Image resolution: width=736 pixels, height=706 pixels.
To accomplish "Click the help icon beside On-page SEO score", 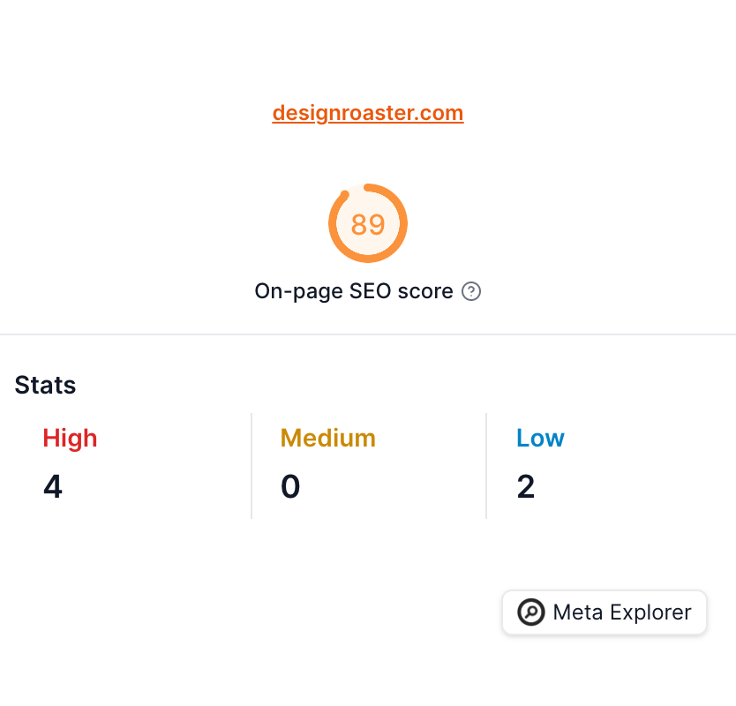I will click(x=472, y=291).
